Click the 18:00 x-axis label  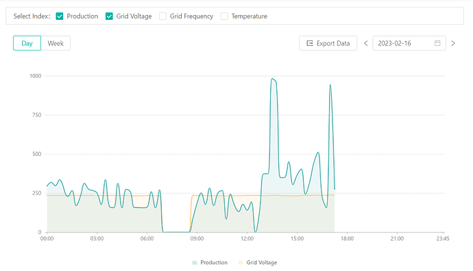[347, 239]
